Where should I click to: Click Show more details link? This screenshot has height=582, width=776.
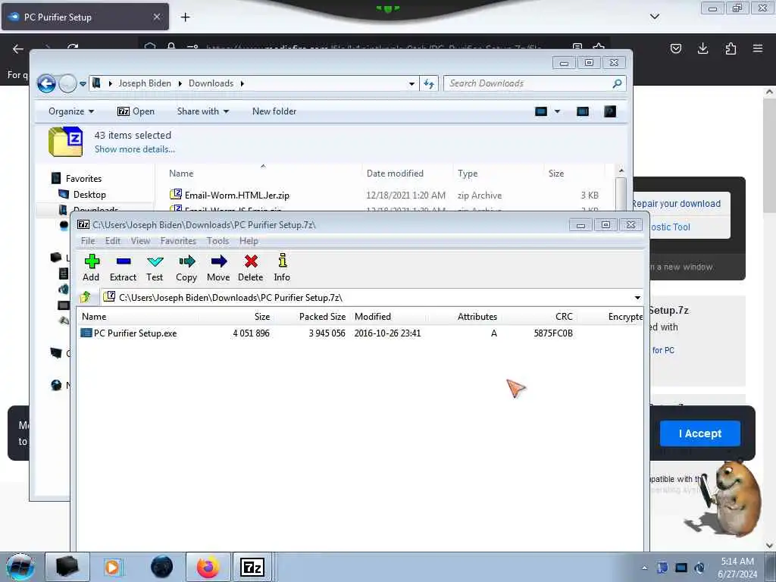[x=135, y=149]
